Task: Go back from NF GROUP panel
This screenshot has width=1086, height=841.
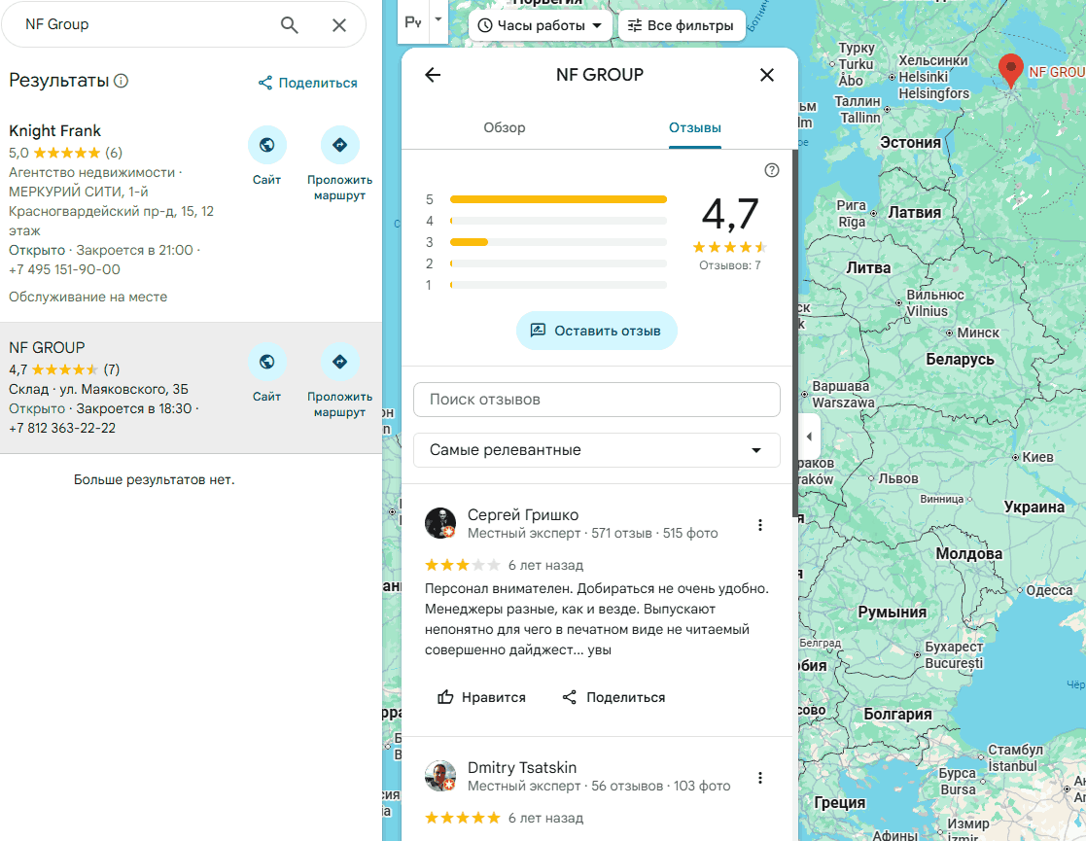Action: (433, 75)
